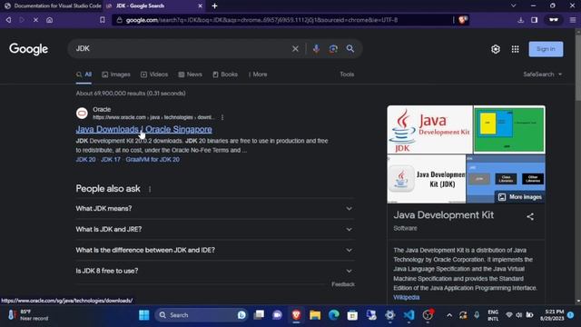Viewport: 581px width, 327px height.
Task: Open Wikipedia source link
Action: tap(406, 297)
